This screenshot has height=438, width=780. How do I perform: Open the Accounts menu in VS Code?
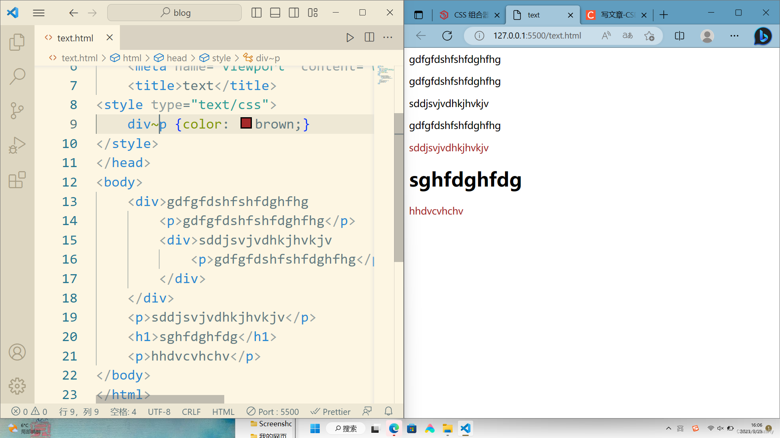tap(17, 352)
